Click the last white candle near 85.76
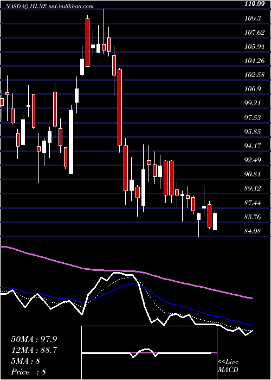Screen dimensions: 271x380 click(x=215, y=221)
